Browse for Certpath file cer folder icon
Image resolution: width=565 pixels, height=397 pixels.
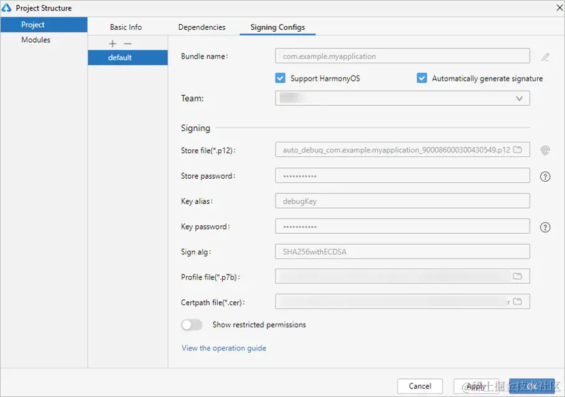(518, 301)
